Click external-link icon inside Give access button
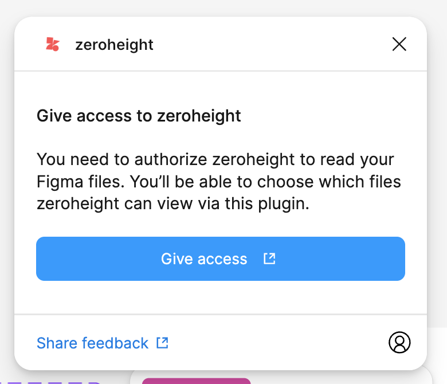 269,258
